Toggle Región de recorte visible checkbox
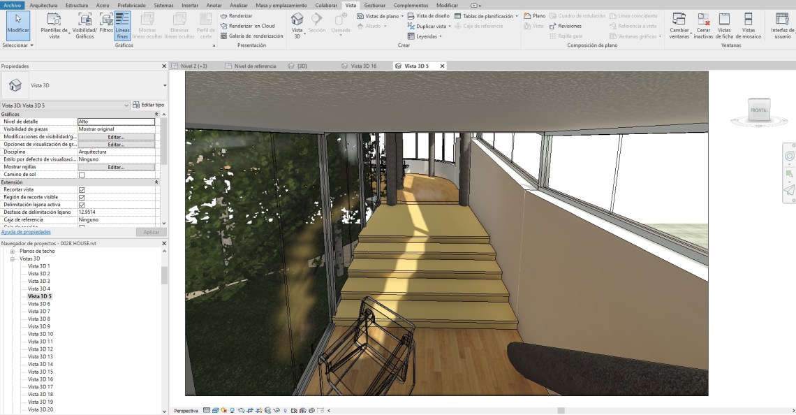The height and width of the screenshot is (415, 796). pyautogui.click(x=82, y=198)
